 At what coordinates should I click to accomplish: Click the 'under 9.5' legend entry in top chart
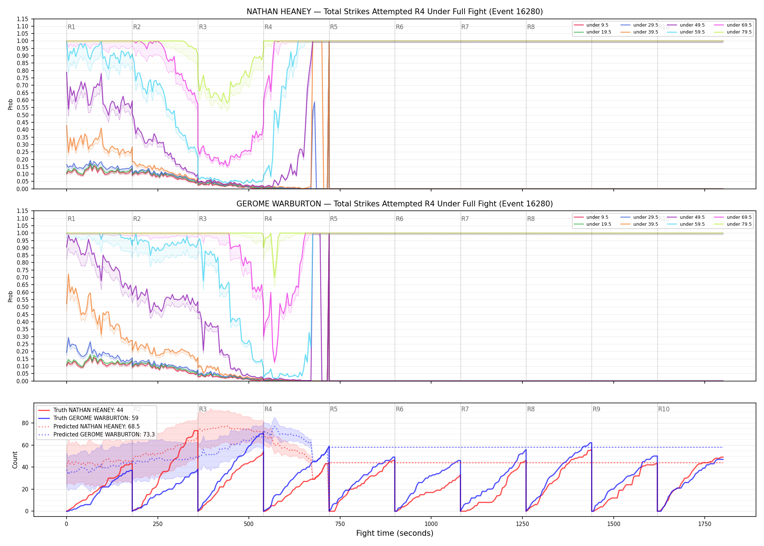pos(591,25)
